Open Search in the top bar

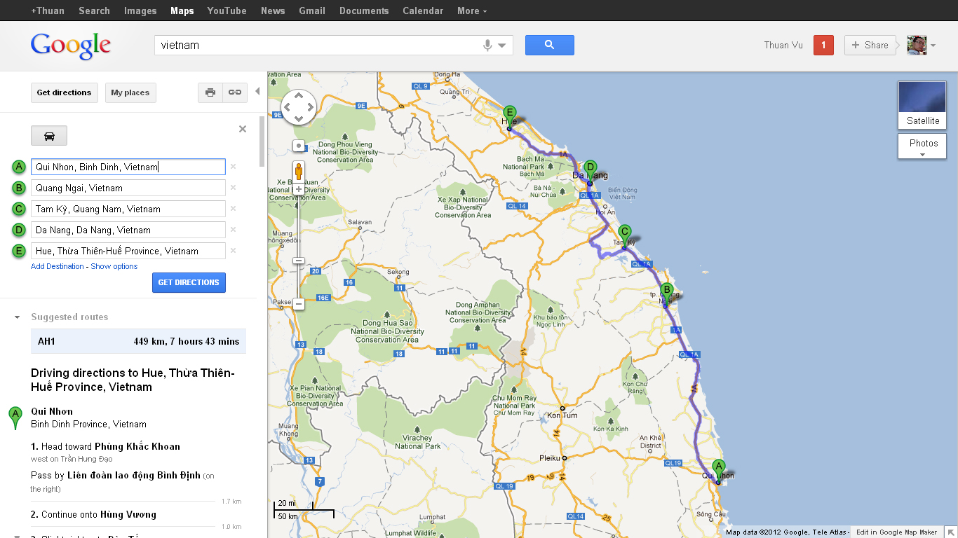pyautogui.click(x=94, y=11)
